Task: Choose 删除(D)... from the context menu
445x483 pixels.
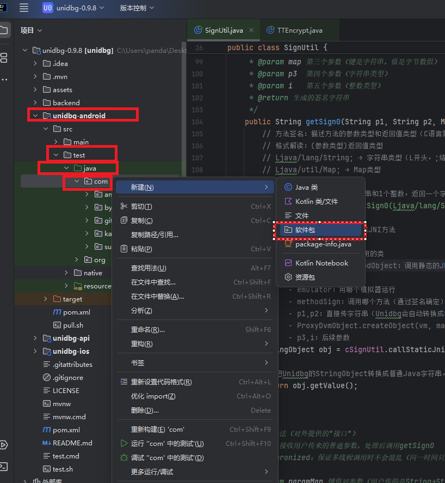Action: pos(195,410)
